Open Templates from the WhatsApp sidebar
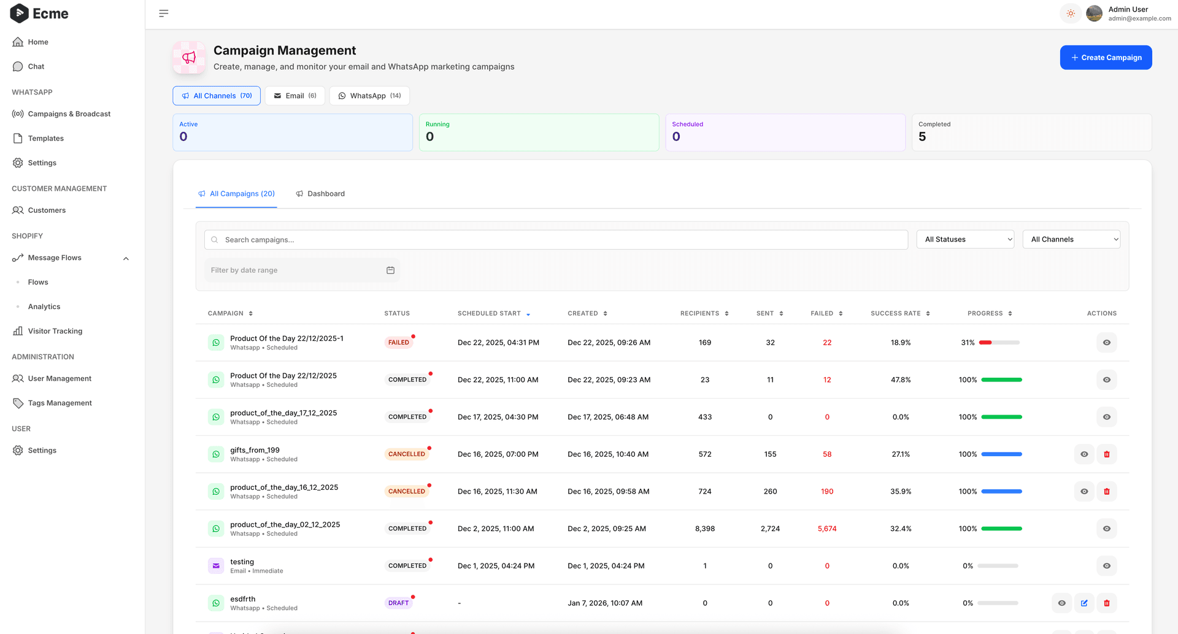This screenshot has width=1178, height=634. coord(45,138)
